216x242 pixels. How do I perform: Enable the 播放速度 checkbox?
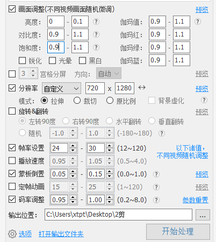12,161
